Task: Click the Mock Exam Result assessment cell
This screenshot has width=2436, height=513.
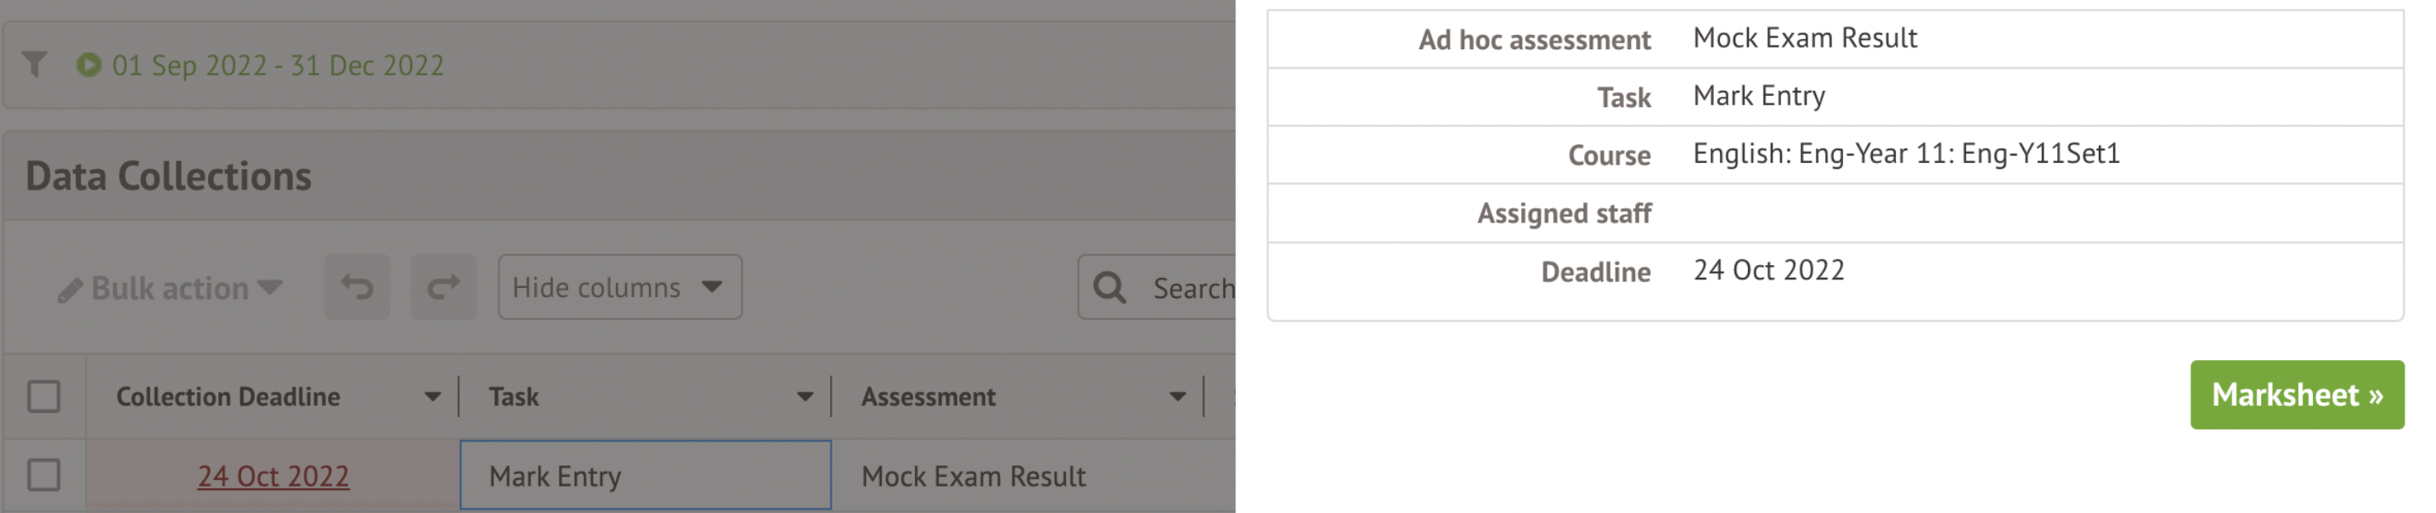Action: 973,476
